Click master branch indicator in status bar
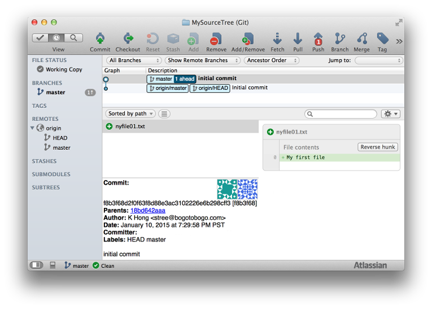 point(77,266)
